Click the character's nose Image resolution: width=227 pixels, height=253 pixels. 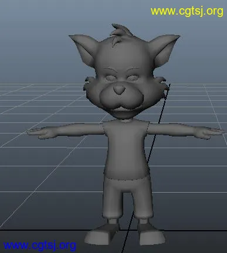pyautogui.click(x=119, y=89)
